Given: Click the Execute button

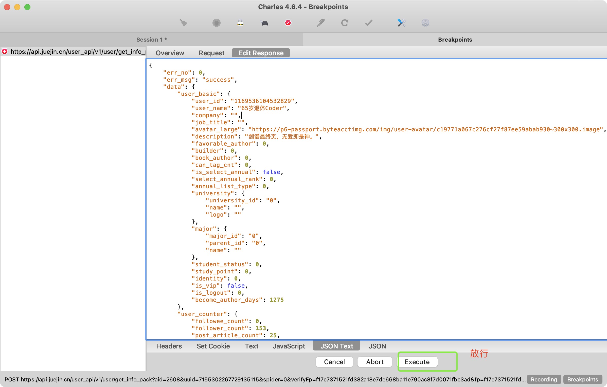Looking at the screenshot, I should [x=417, y=362].
